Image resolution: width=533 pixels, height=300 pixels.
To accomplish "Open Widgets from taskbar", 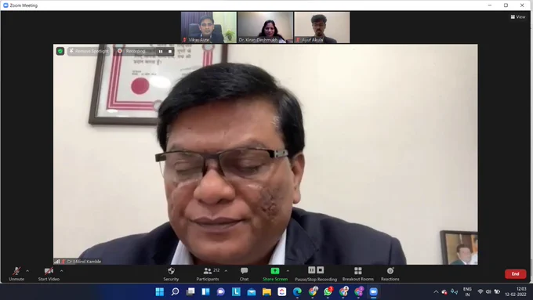I will coord(205,292).
